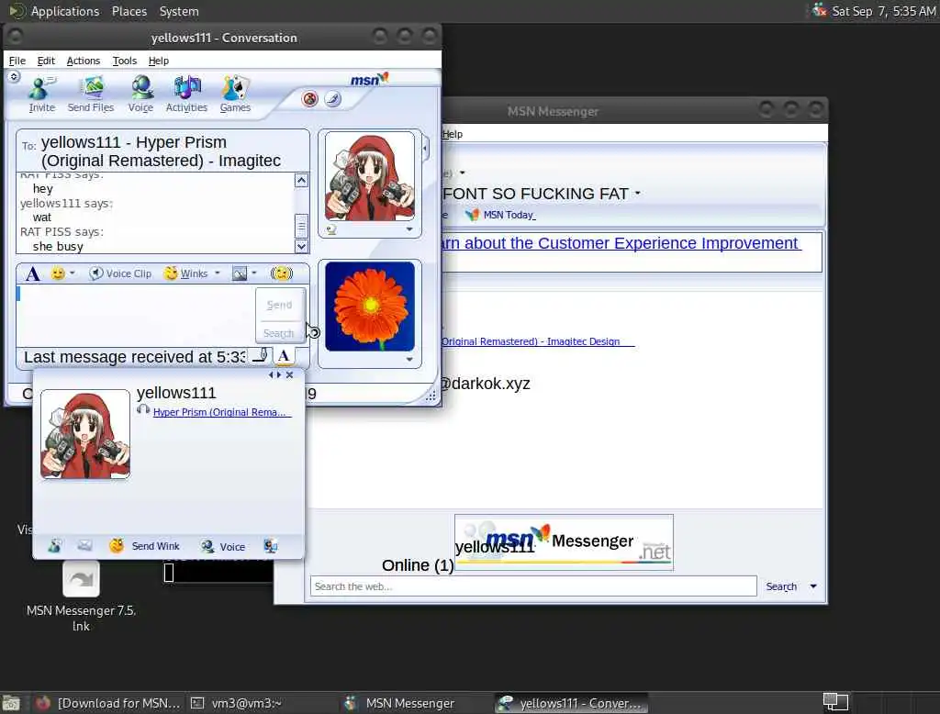Click the Invite contact icon
Screen dimensions: 940x714
(x=41, y=95)
